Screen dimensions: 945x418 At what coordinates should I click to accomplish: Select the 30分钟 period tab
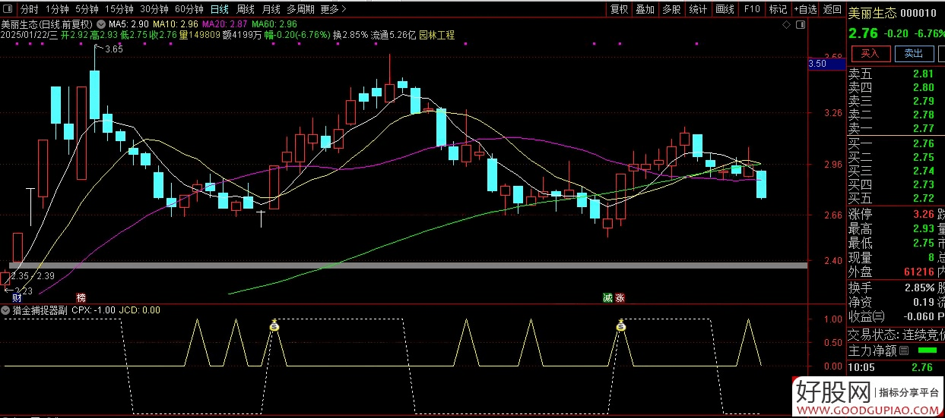pos(154,9)
